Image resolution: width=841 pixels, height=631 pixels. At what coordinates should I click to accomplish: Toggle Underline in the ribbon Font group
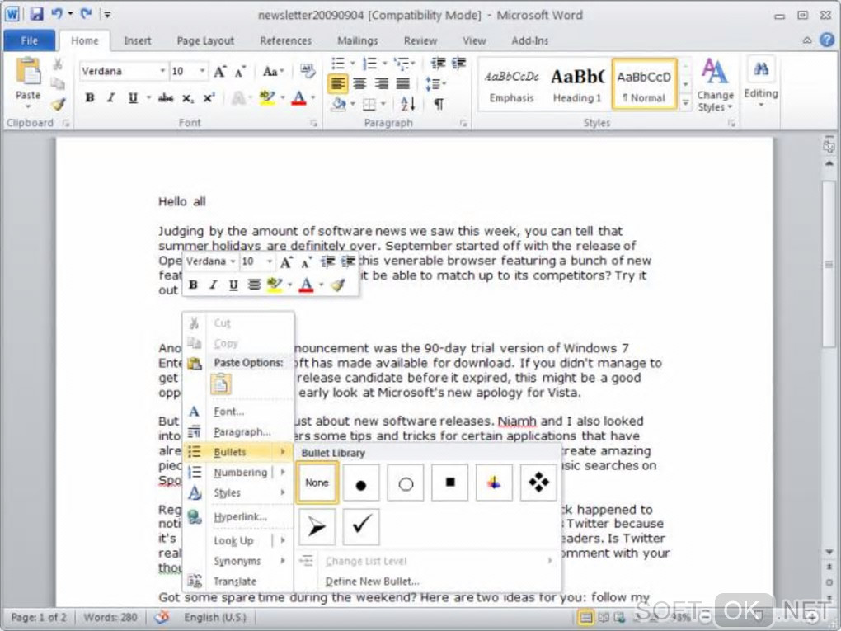(x=133, y=97)
